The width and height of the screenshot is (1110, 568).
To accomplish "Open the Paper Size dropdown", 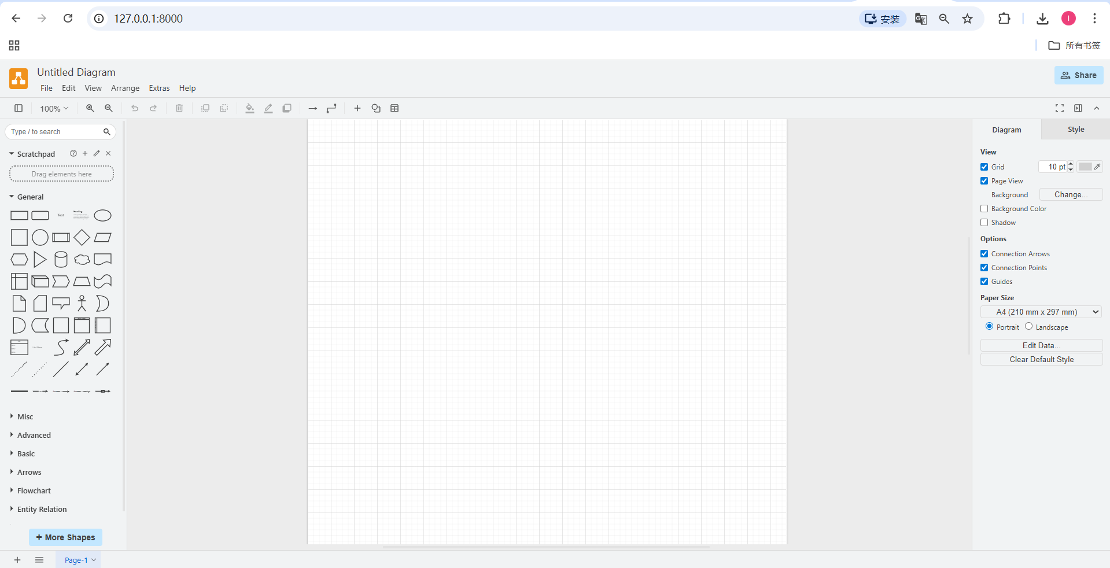I will pos(1041,312).
